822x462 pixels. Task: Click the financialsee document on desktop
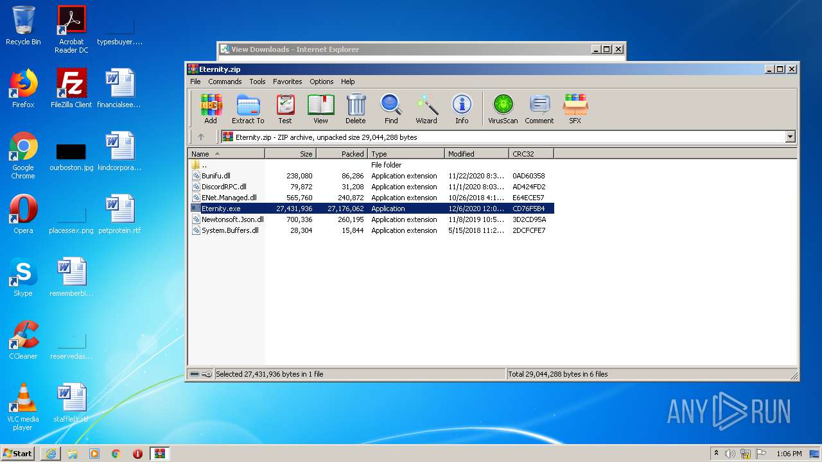click(x=119, y=89)
